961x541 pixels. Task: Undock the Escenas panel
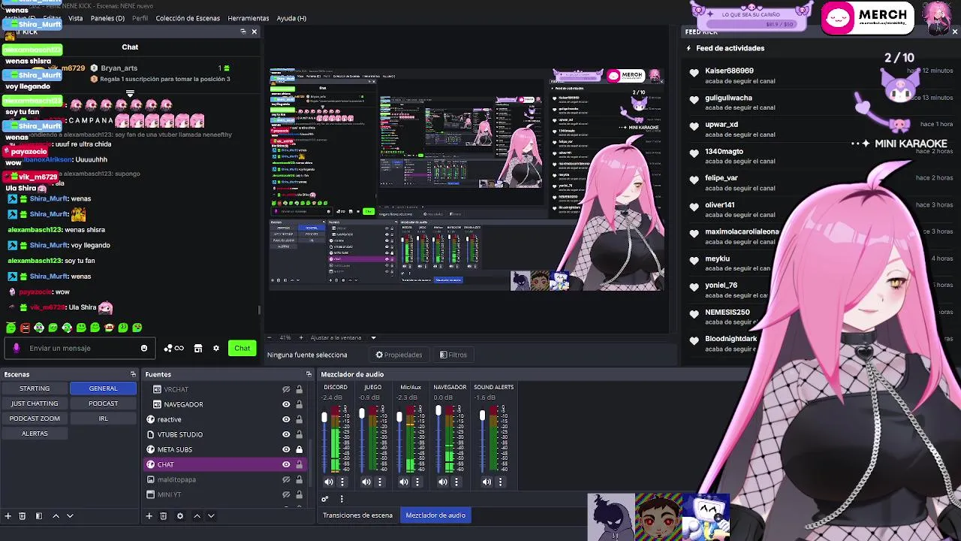tap(133, 374)
